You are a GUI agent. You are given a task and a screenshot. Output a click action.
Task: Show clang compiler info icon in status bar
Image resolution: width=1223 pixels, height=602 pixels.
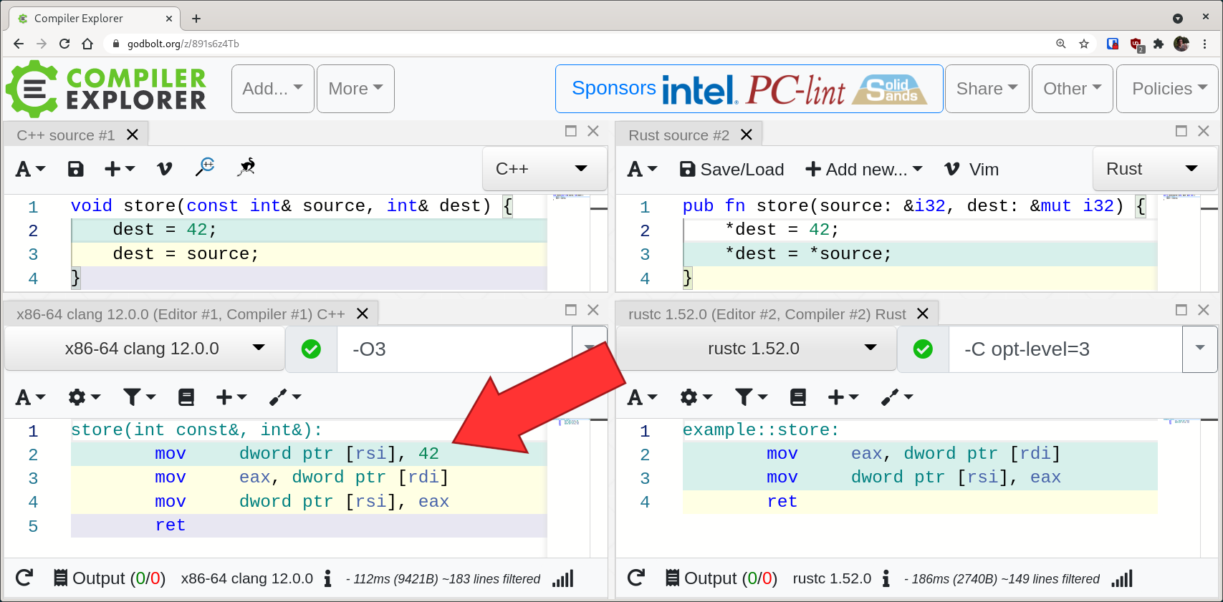pos(327,578)
